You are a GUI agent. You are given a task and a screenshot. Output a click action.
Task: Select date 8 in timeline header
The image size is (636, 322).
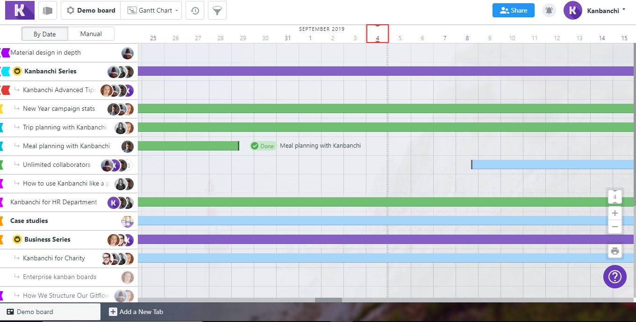click(x=467, y=38)
